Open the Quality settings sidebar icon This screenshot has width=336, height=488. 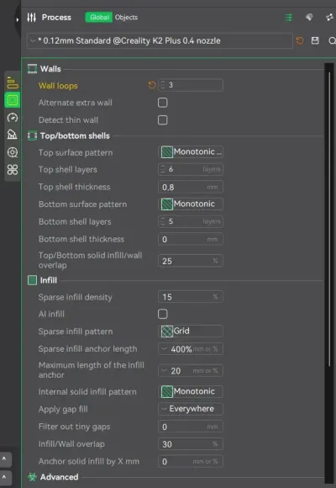pos(13,82)
